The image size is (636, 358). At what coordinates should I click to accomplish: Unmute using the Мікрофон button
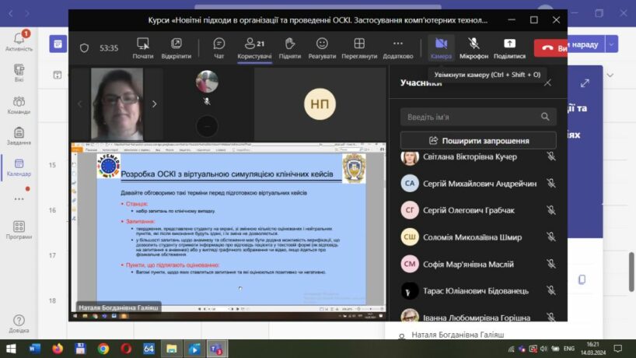point(474,47)
